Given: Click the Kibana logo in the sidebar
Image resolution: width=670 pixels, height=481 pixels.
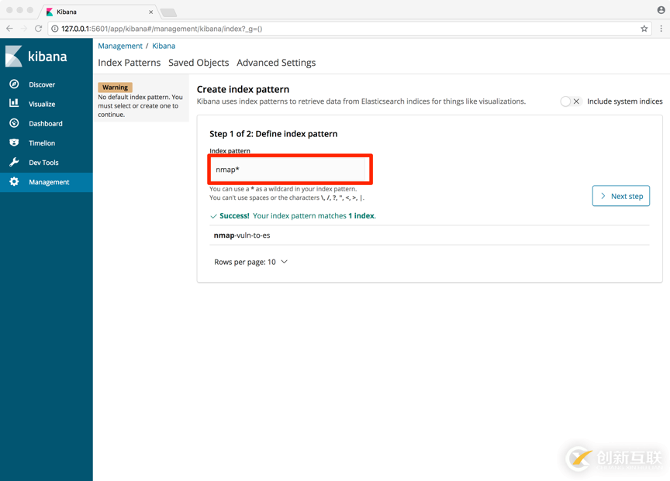Looking at the screenshot, I should pyautogui.click(x=36, y=57).
